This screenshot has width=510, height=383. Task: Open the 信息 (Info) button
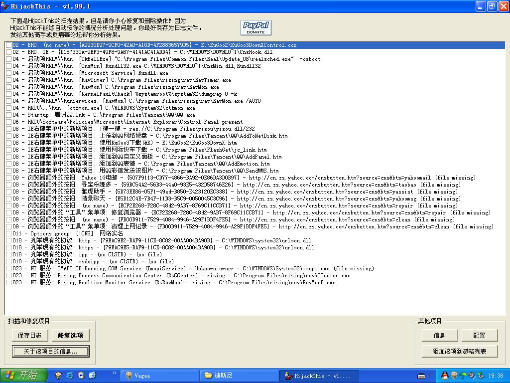(x=439, y=335)
